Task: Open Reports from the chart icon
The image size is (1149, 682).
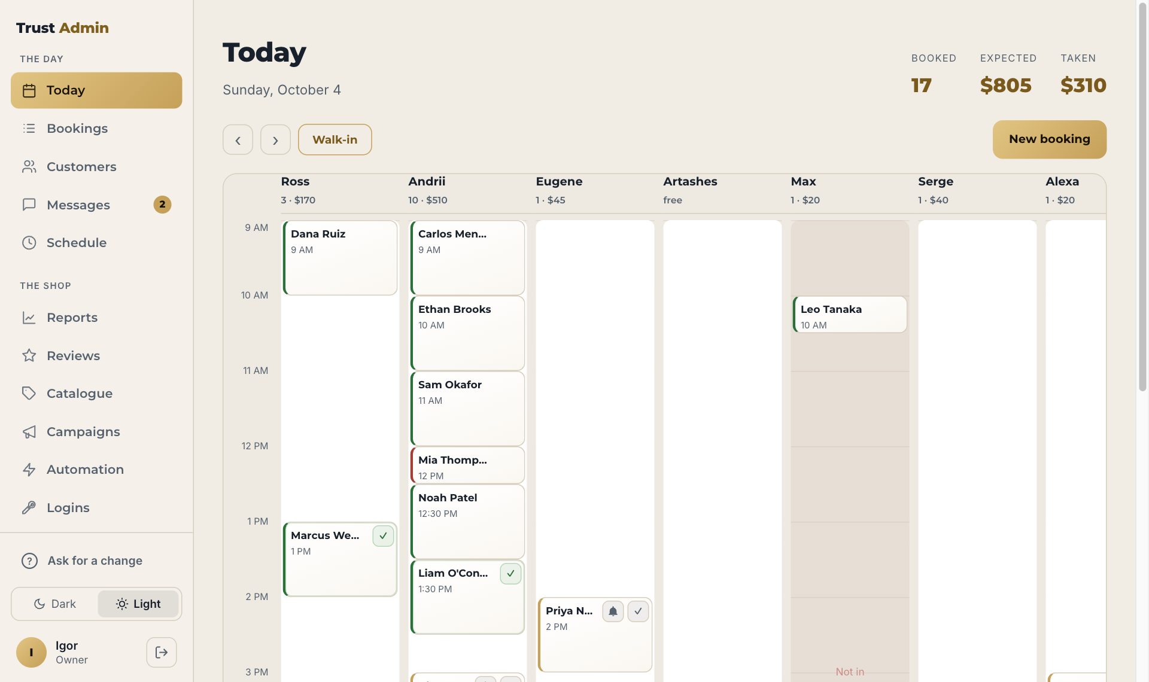Action: pos(29,318)
